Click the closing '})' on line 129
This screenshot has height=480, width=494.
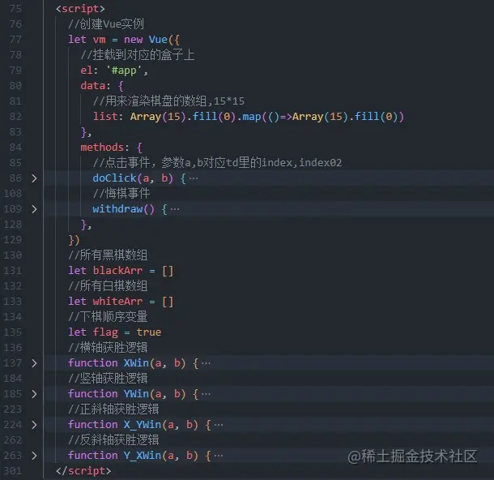coord(74,240)
